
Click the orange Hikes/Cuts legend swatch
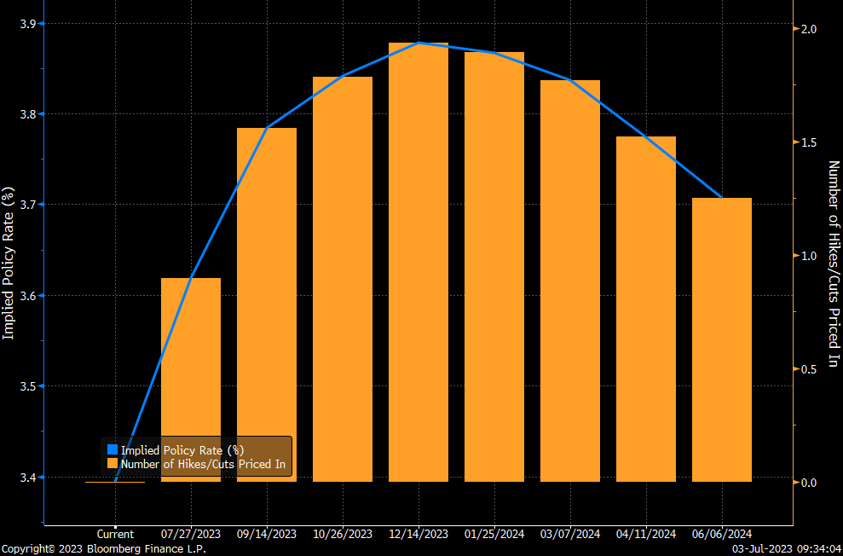(x=113, y=465)
